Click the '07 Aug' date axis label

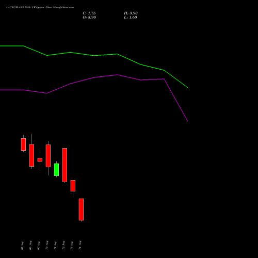(39, 246)
